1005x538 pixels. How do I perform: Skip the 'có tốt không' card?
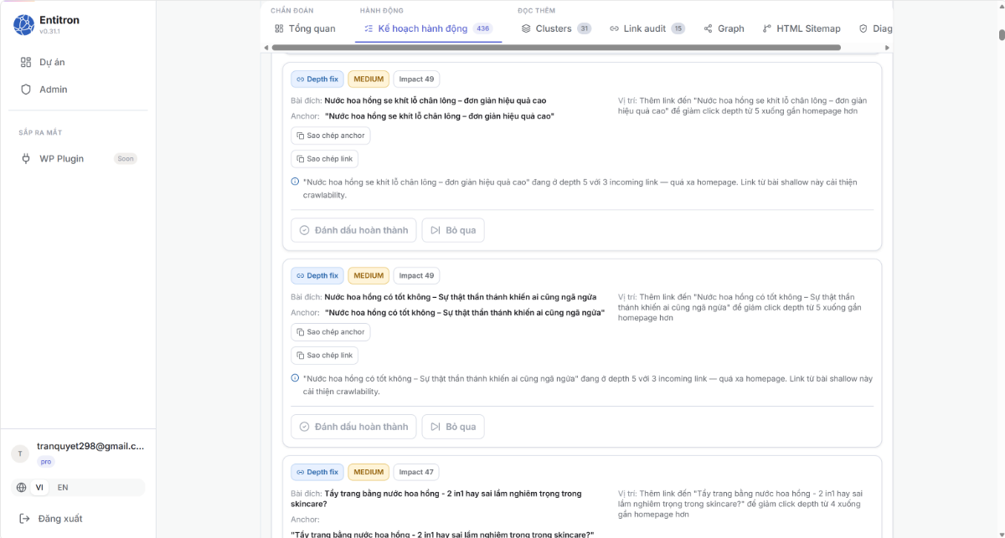click(453, 427)
